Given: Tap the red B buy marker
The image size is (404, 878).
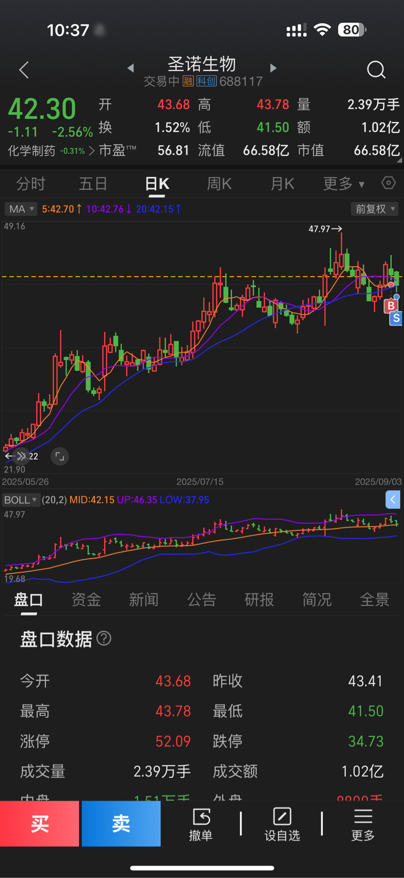Looking at the screenshot, I should 391,306.
